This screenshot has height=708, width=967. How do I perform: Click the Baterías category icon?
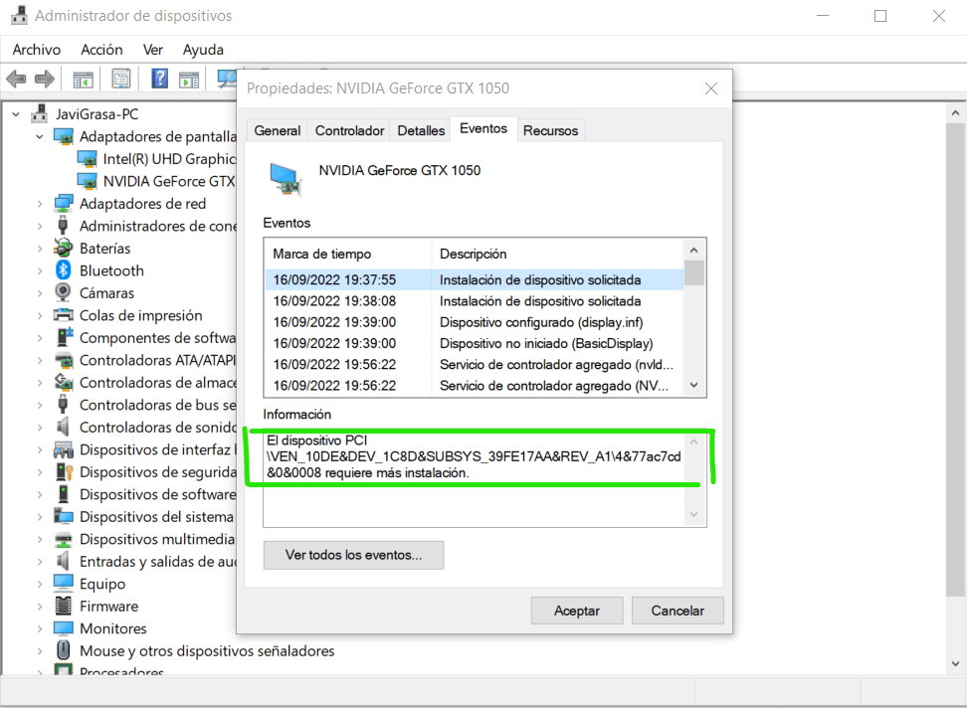(x=63, y=248)
